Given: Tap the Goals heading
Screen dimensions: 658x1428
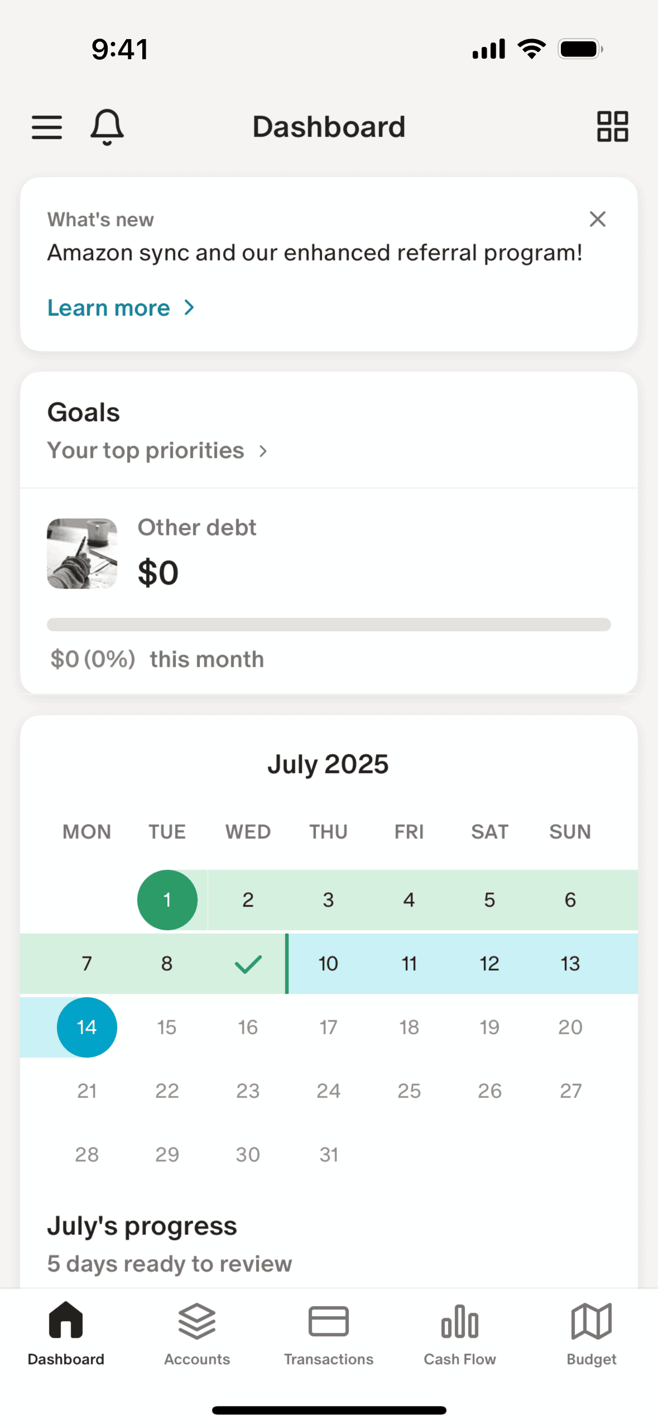Looking at the screenshot, I should (84, 413).
